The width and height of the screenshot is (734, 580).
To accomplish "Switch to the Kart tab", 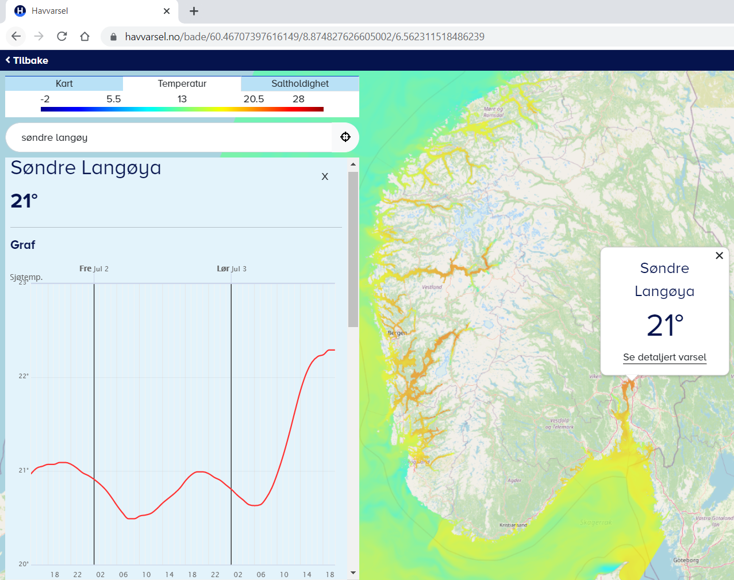I will coord(63,83).
